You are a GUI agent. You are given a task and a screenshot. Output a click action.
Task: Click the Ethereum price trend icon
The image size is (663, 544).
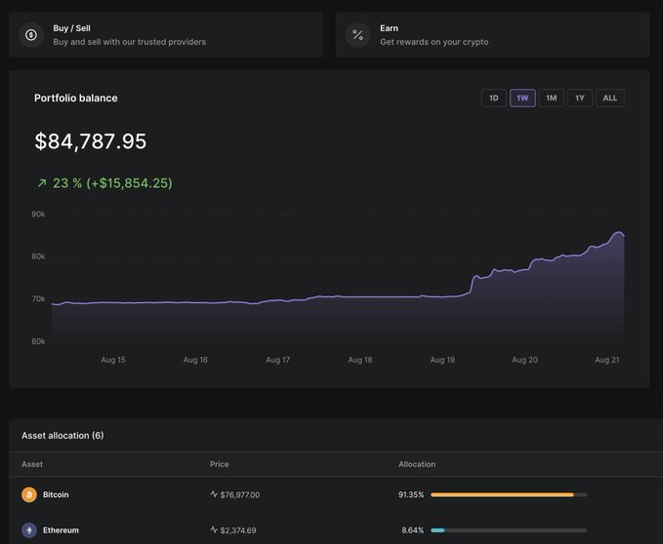click(x=214, y=529)
